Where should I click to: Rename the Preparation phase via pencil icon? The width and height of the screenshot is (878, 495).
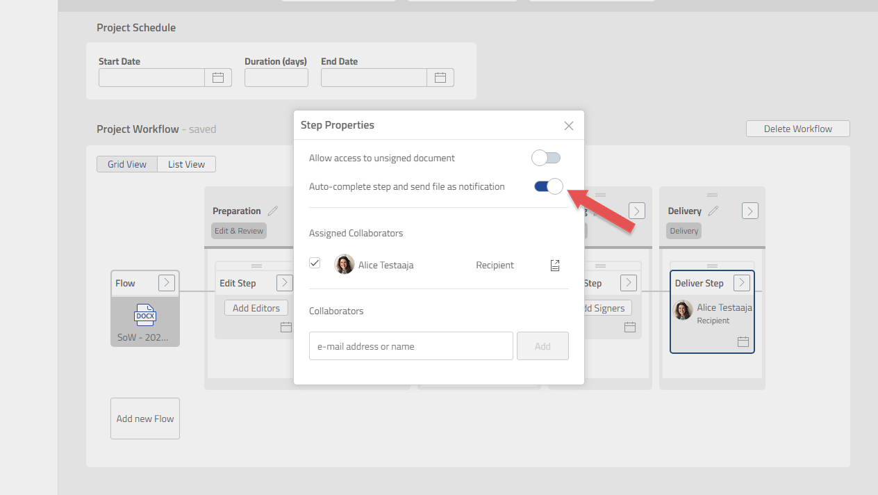point(274,210)
